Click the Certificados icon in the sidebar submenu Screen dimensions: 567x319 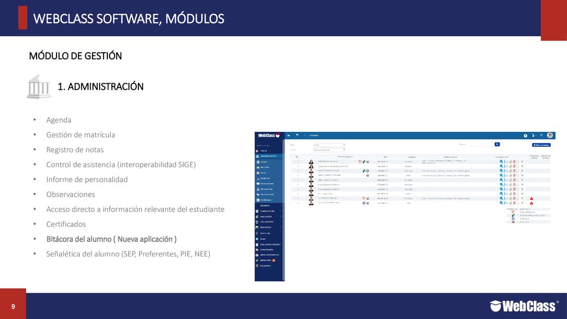(x=258, y=200)
